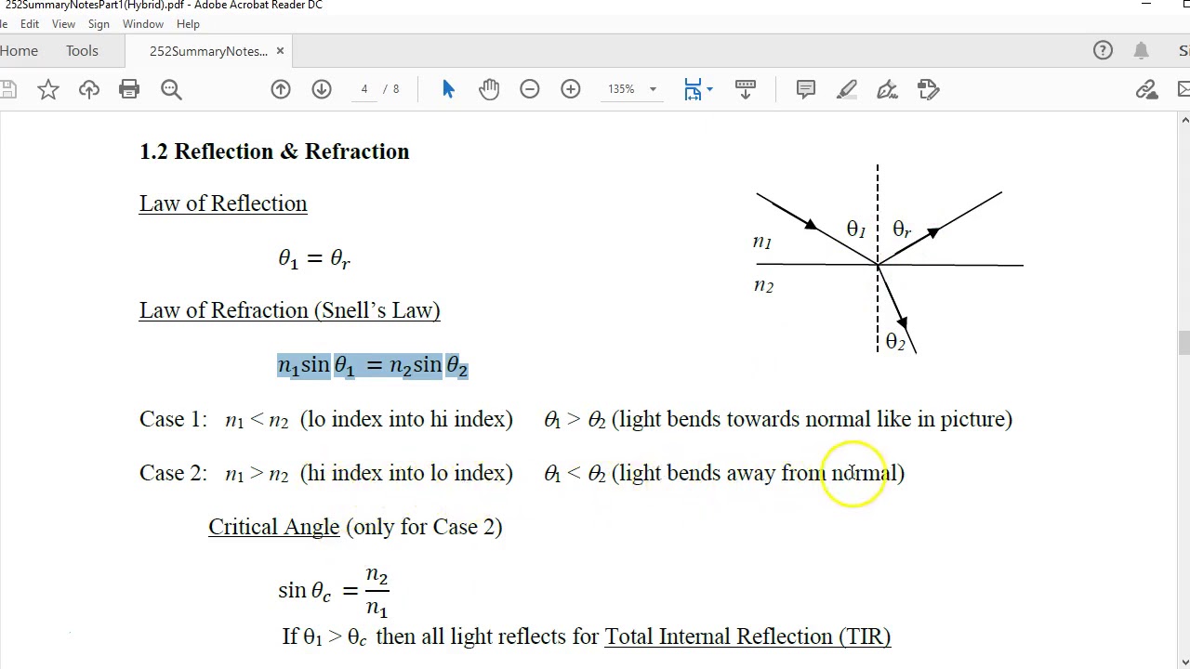Click the refraction ray diagram
The height and width of the screenshot is (669, 1190).
tap(888, 260)
